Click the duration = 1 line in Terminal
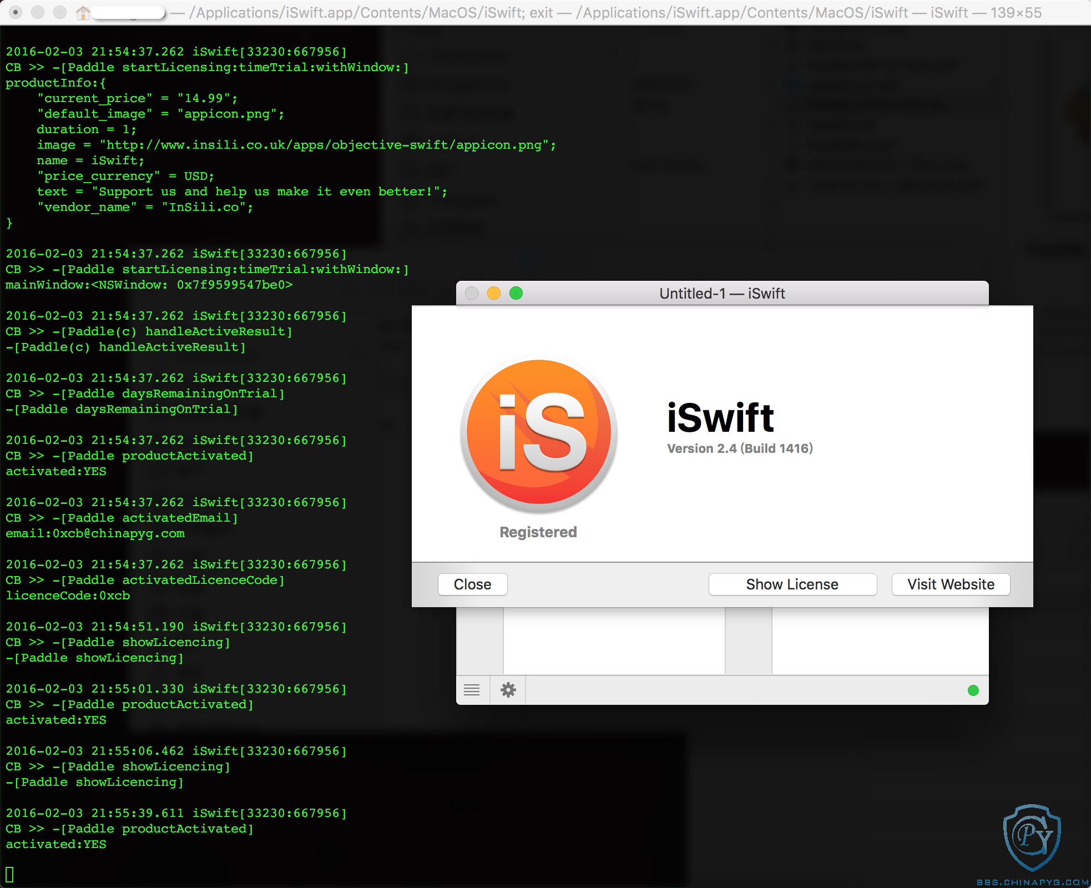 [x=87, y=129]
